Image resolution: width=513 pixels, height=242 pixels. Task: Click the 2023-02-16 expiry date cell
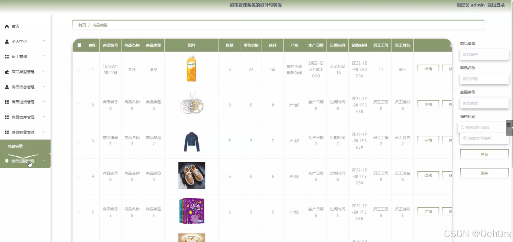tap(338, 69)
